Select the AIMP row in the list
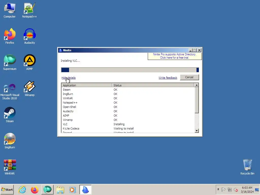This screenshot has width=260, height=195. click(x=127, y=116)
